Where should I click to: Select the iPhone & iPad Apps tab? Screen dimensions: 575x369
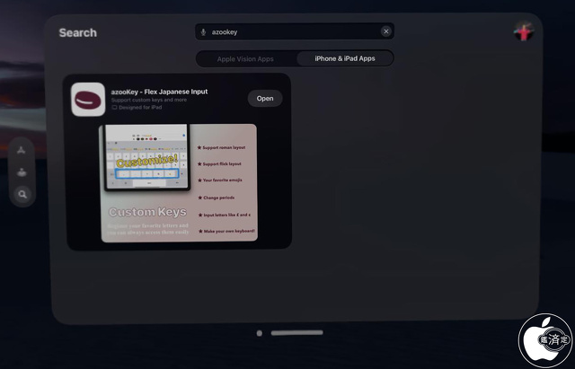[x=345, y=59]
